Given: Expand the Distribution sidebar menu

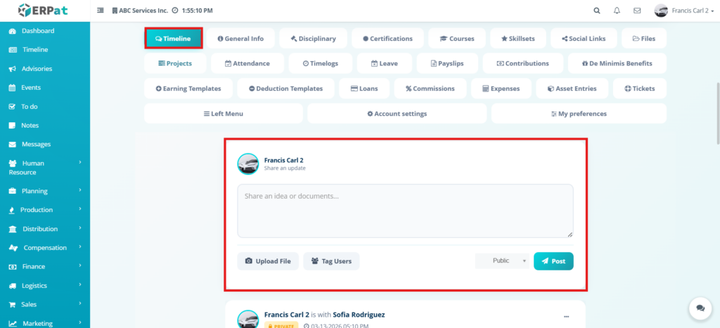Looking at the screenshot, I should 45,228.
